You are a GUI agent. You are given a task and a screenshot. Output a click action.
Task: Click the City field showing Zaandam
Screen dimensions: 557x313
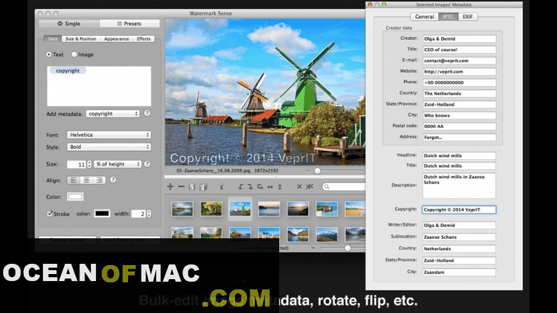(459, 272)
